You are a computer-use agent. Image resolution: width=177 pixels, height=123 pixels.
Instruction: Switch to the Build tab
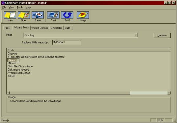coord(67,28)
